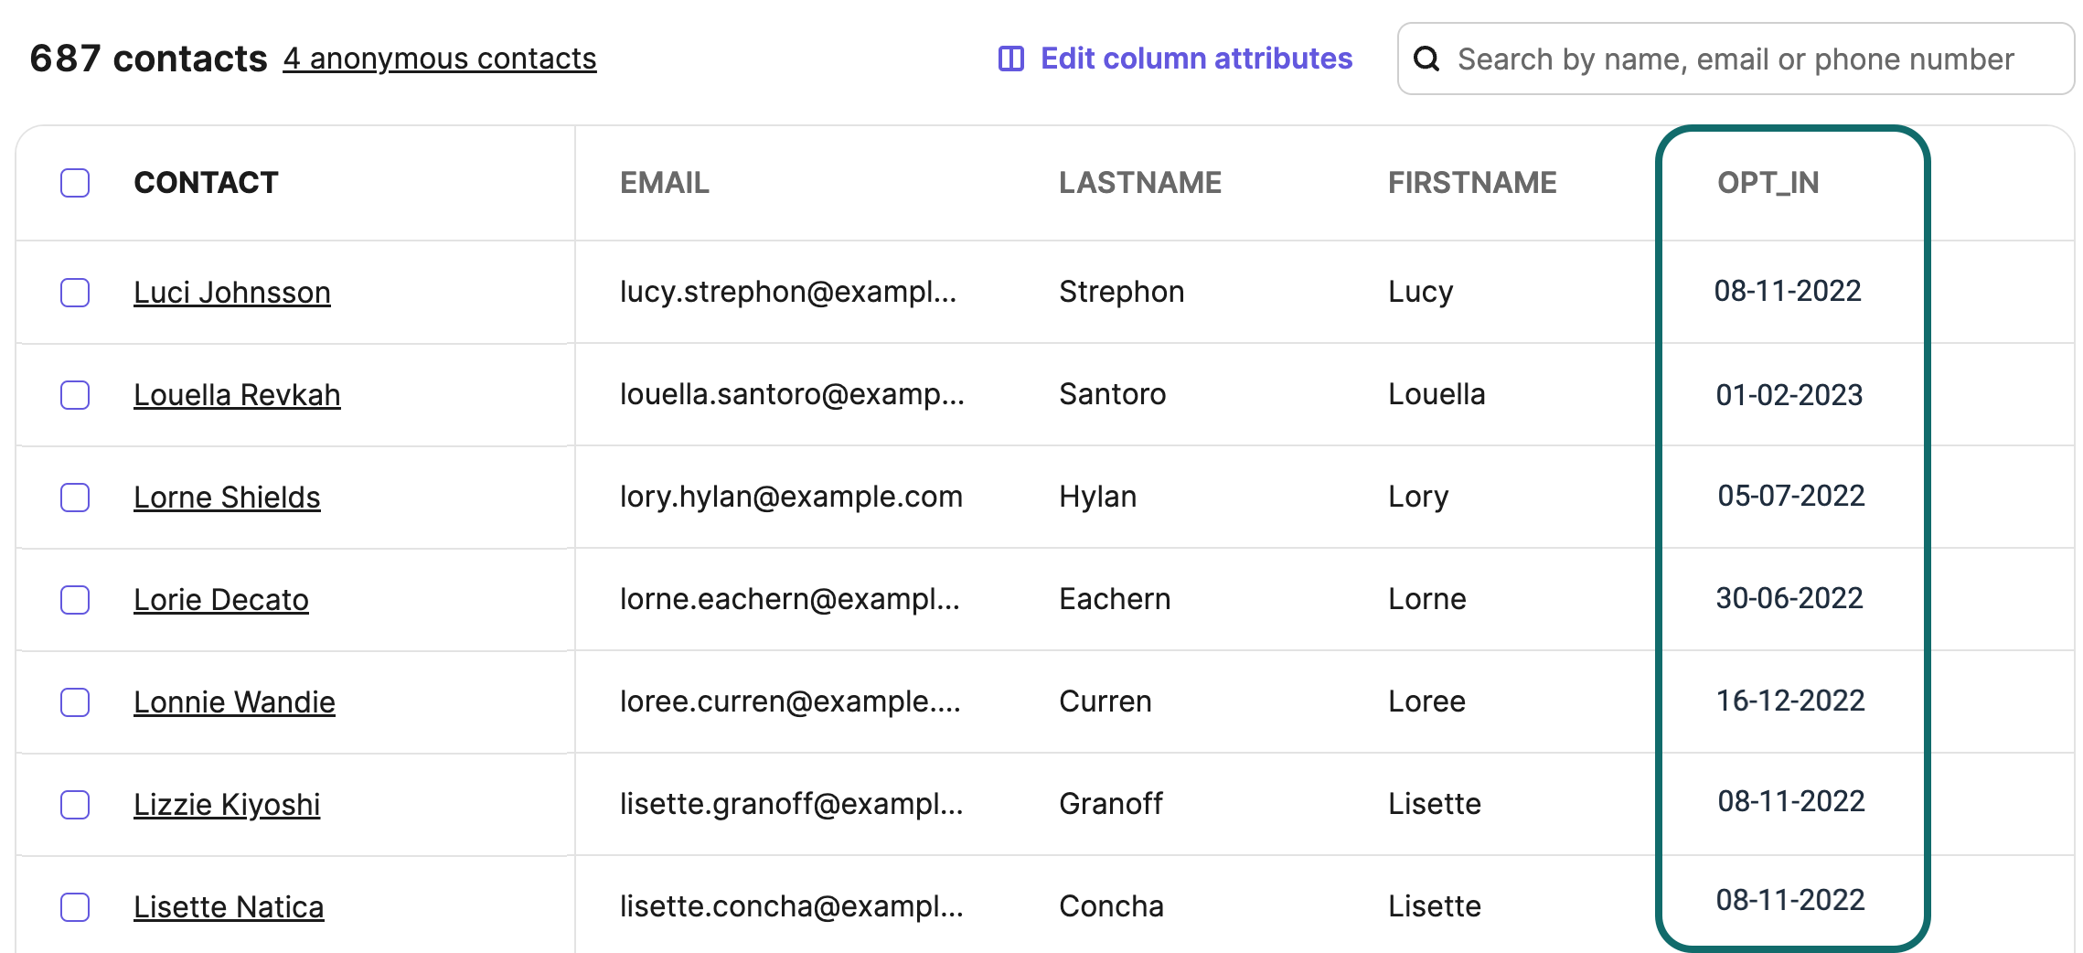Screen dimensions: 2083x953
Task: Tick the Lisette Natica checkbox
Action: (x=75, y=907)
